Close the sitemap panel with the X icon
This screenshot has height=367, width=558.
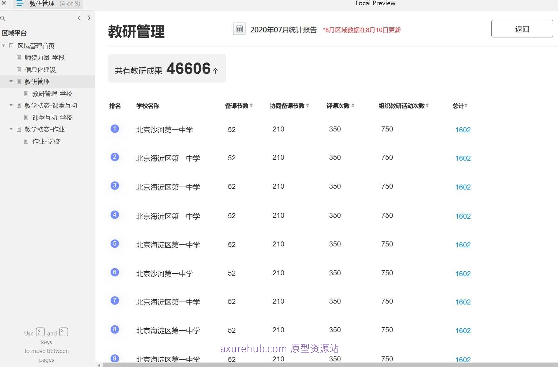click(4, 3)
